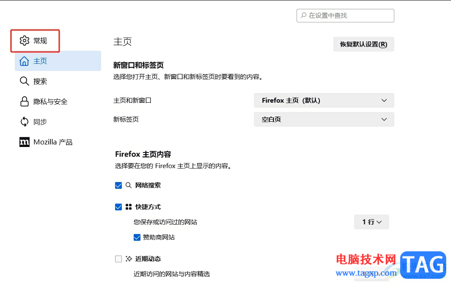Open the shortcuts row count dropdown
Viewport: 451px width, 283px height.
tap(371, 222)
